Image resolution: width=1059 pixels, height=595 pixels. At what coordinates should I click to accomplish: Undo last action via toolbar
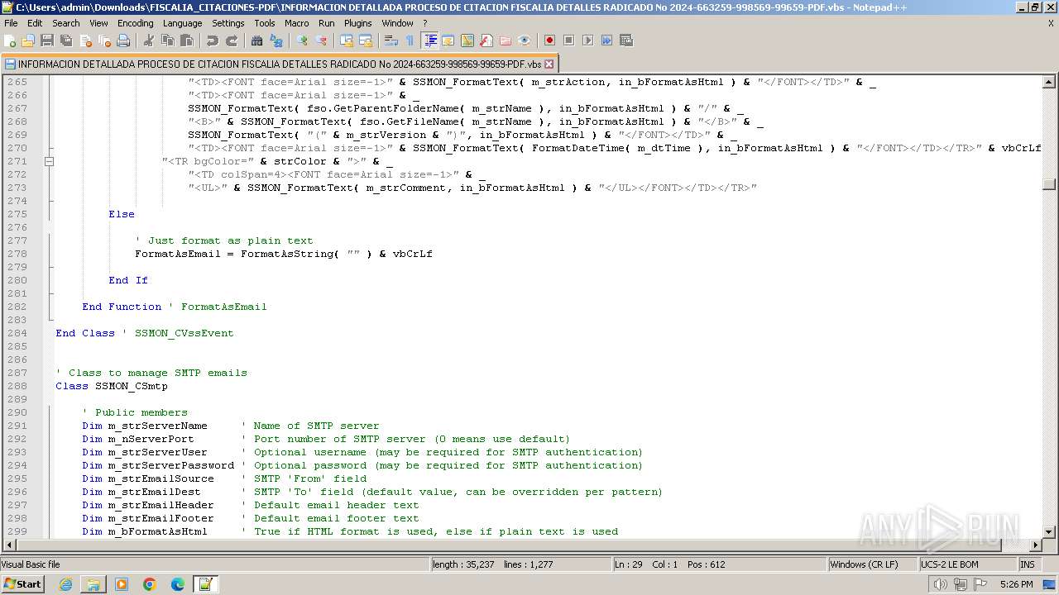[213, 40]
